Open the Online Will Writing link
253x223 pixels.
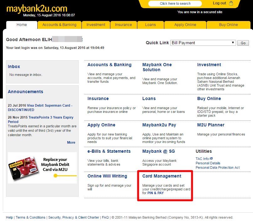coord(107,176)
